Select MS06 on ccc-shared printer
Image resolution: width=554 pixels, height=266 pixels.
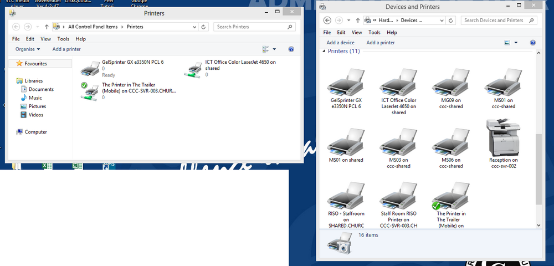pyautogui.click(x=451, y=149)
